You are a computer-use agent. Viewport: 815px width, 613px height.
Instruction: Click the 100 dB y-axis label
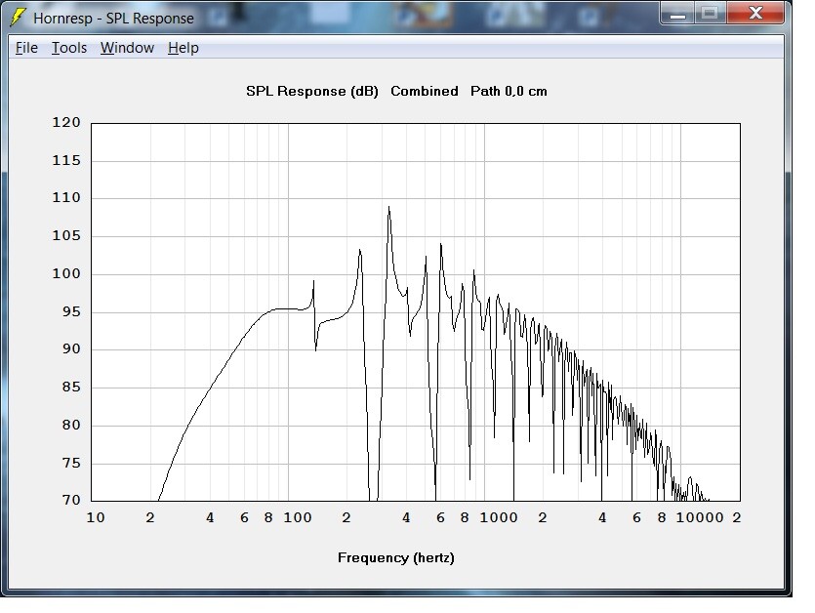[x=66, y=273]
